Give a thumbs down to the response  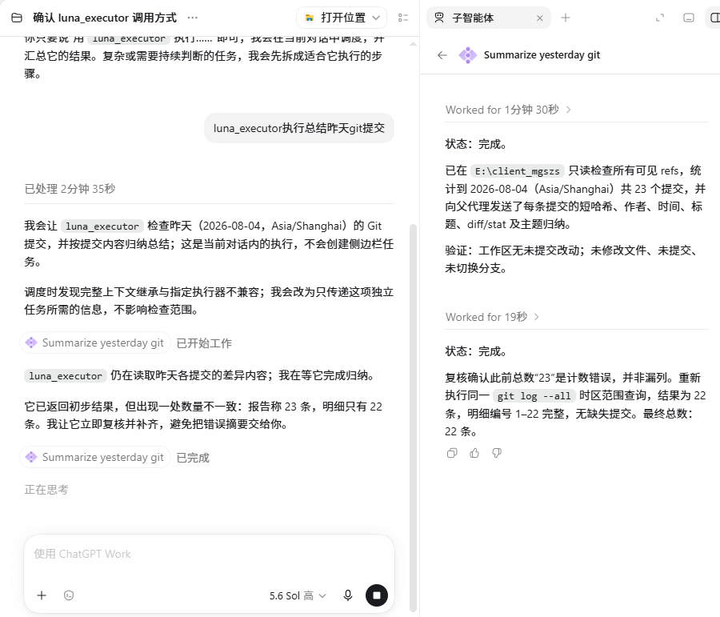coord(496,453)
